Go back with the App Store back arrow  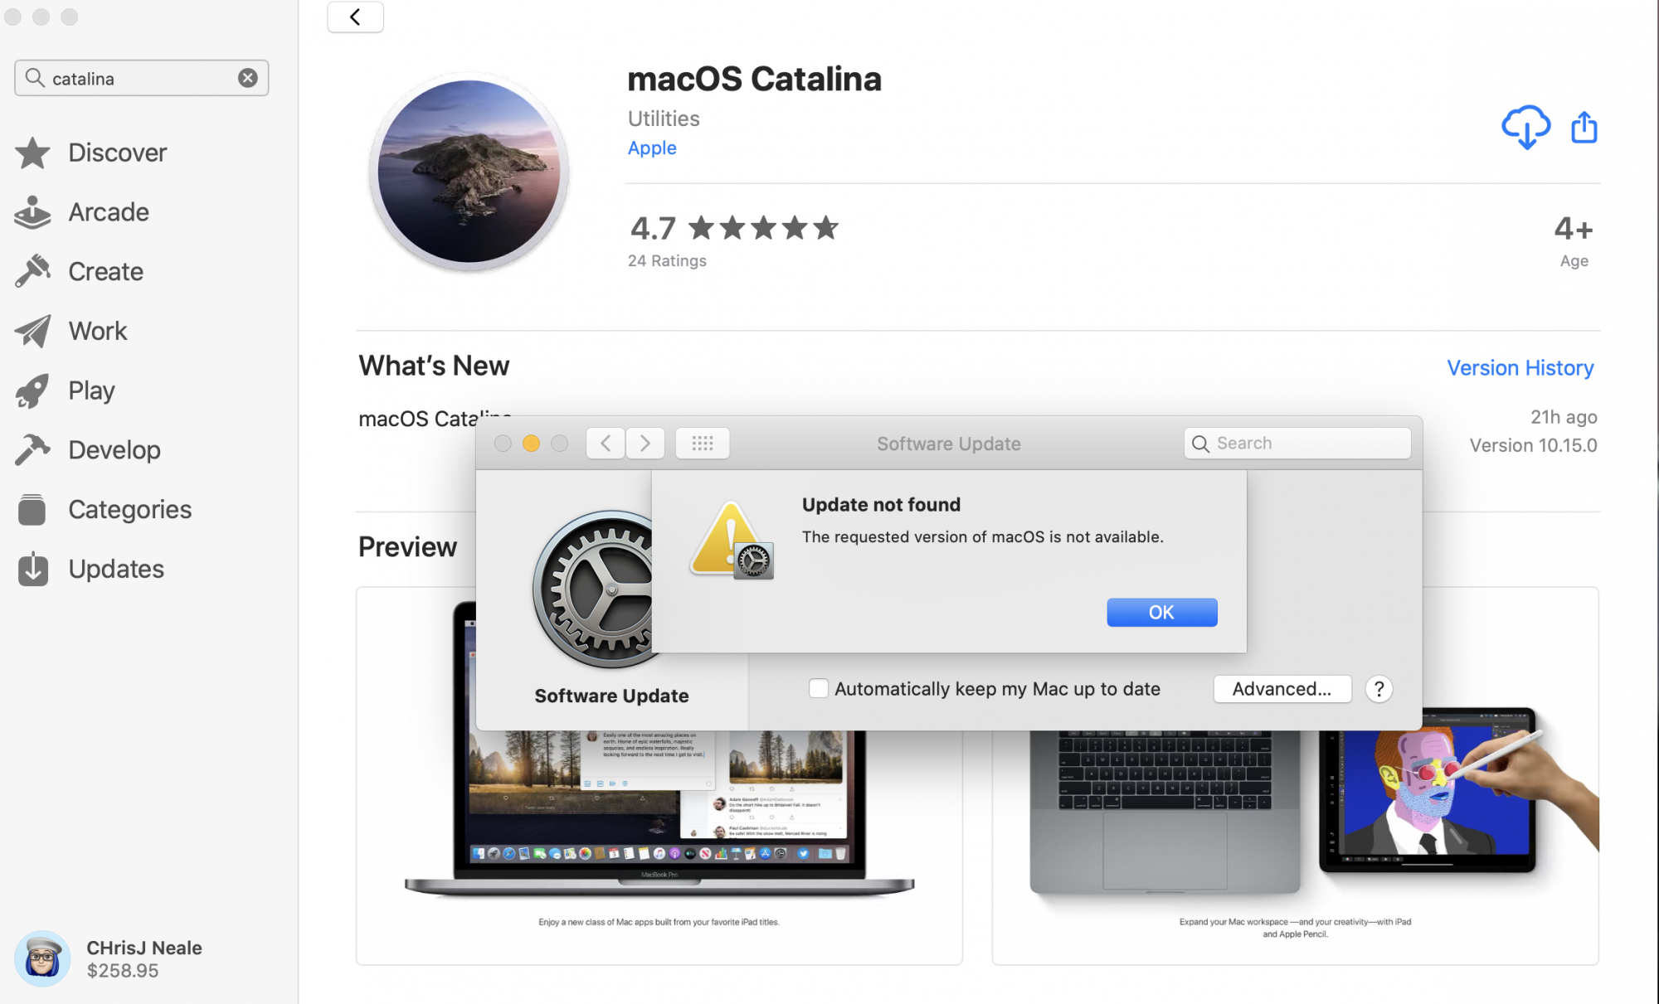[355, 17]
